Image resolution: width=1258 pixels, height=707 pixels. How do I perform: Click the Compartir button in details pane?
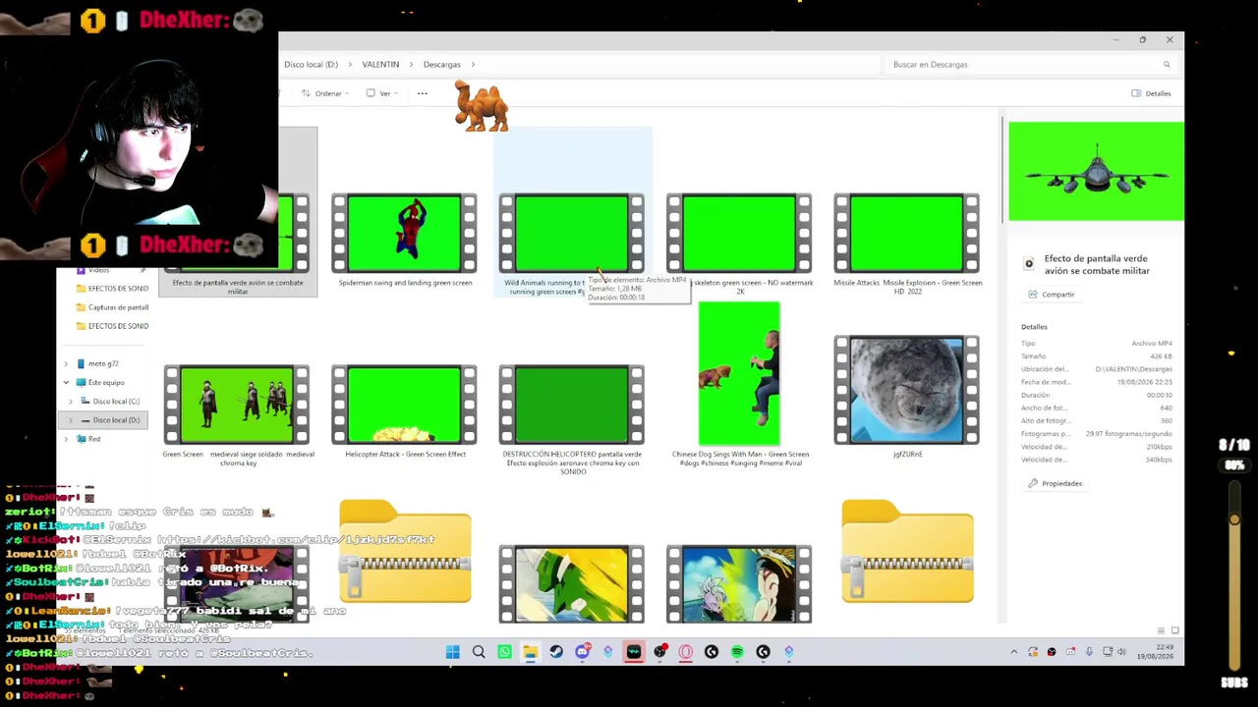[1052, 295]
